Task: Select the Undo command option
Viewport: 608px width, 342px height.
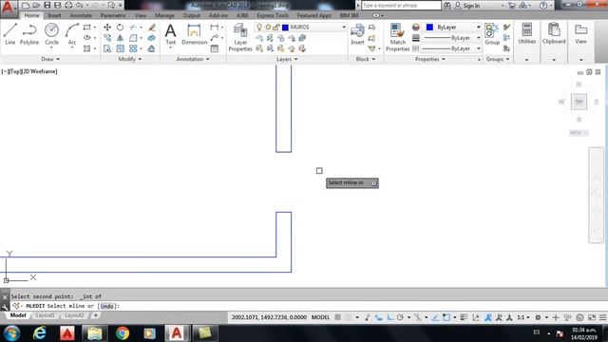Action: tap(107, 306)
